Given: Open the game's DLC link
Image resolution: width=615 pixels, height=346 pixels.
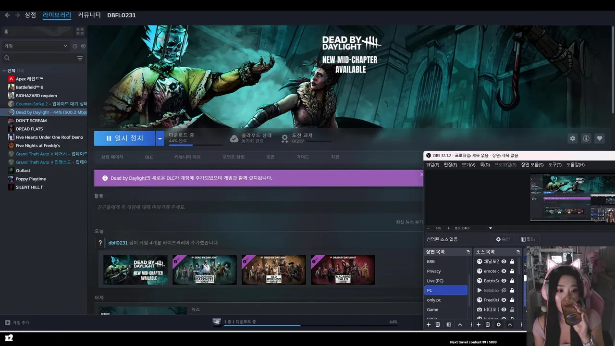Looking at the screenshot, I should tap(149, 157).
